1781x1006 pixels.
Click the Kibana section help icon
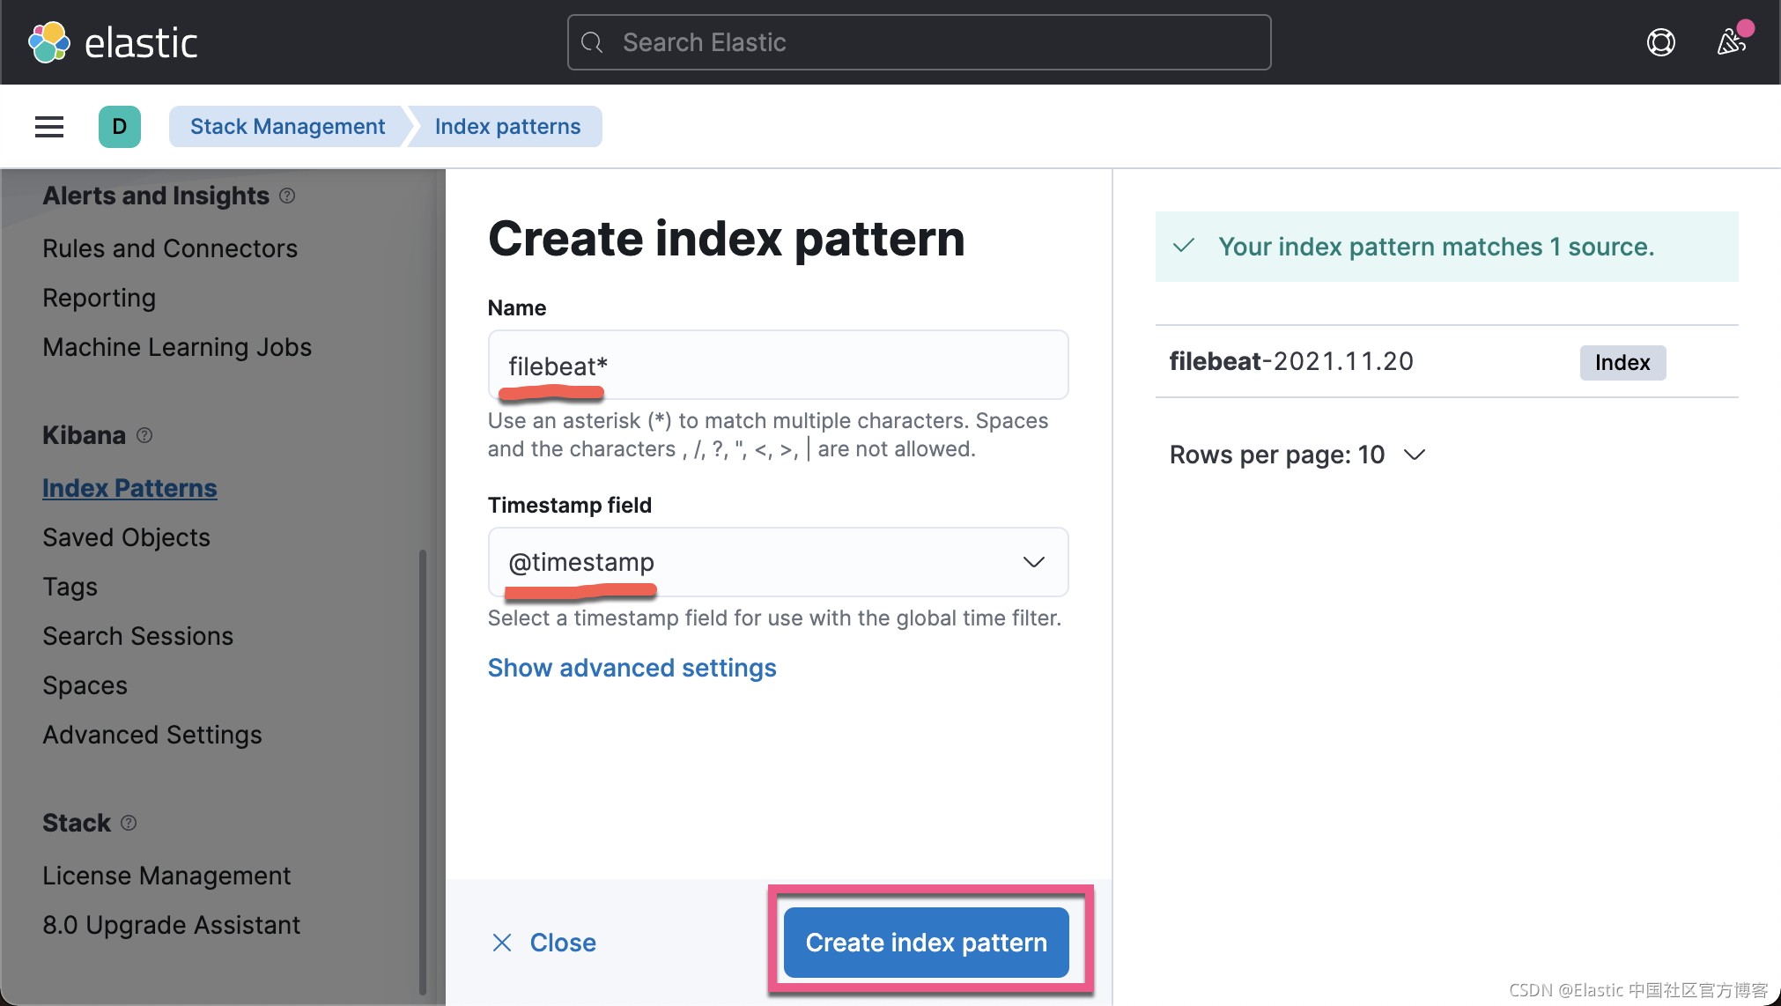[x=145, y=435]
